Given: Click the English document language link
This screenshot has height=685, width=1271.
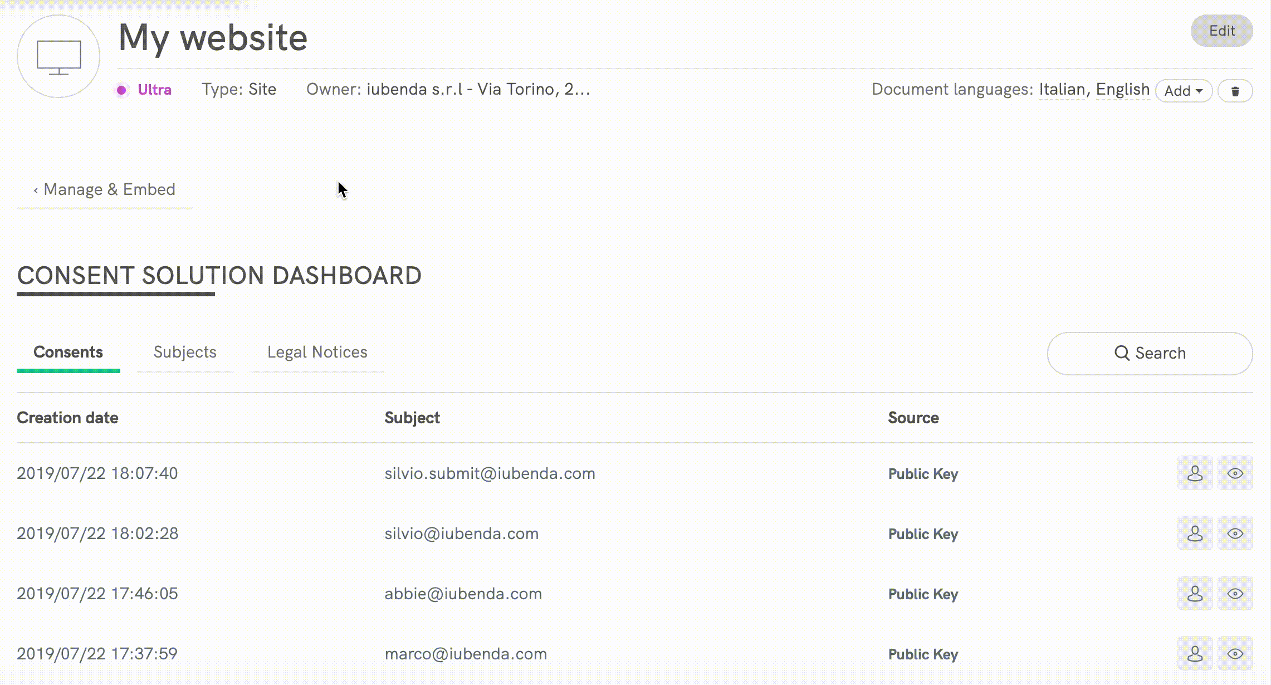Looking at the screenshot, I should [x=1122, y=89].
